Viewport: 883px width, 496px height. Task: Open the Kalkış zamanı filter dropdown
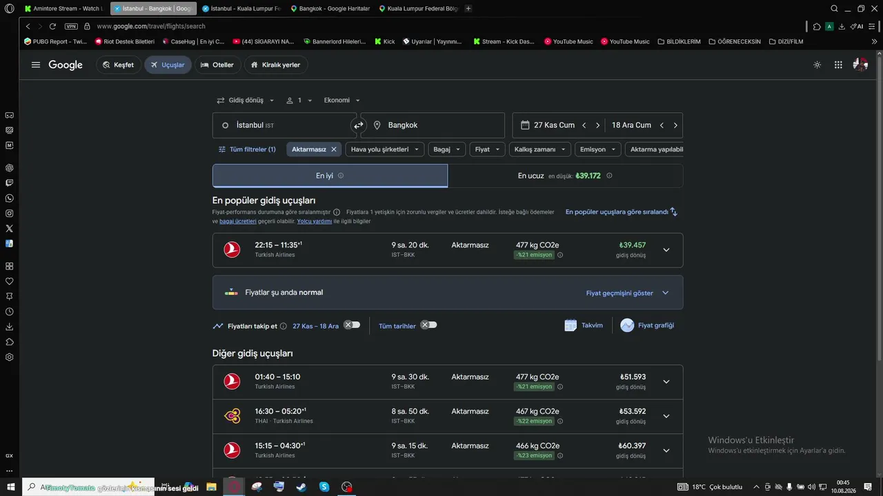pyautogui.click(x=540, y=149)
